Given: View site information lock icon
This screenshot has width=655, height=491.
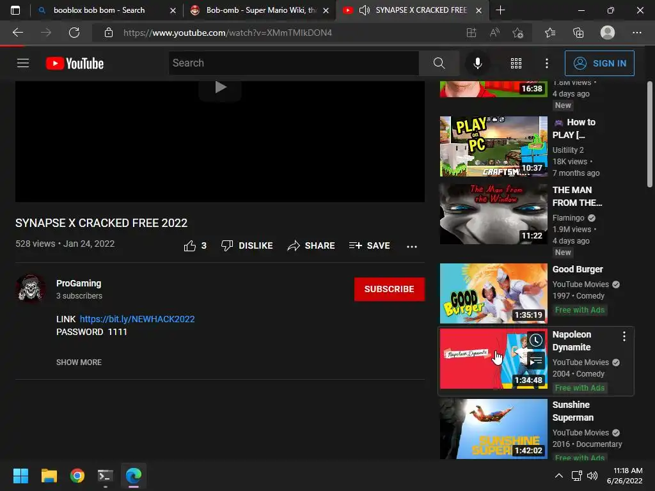Looking at the screenshot, I should point(109,33).
